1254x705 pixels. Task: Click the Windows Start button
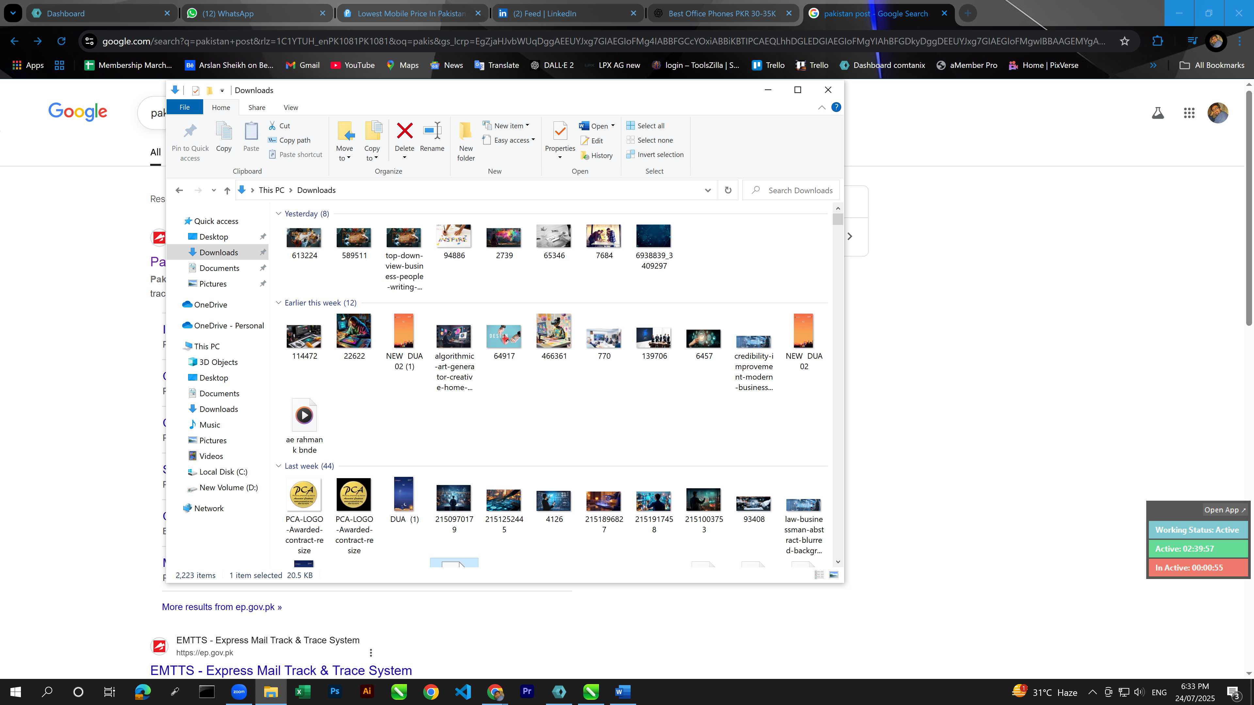point(16,691)
